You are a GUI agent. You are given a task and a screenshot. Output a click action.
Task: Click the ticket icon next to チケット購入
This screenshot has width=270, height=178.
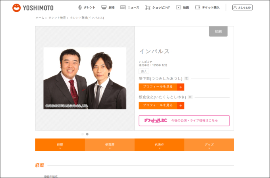[197, 8]
